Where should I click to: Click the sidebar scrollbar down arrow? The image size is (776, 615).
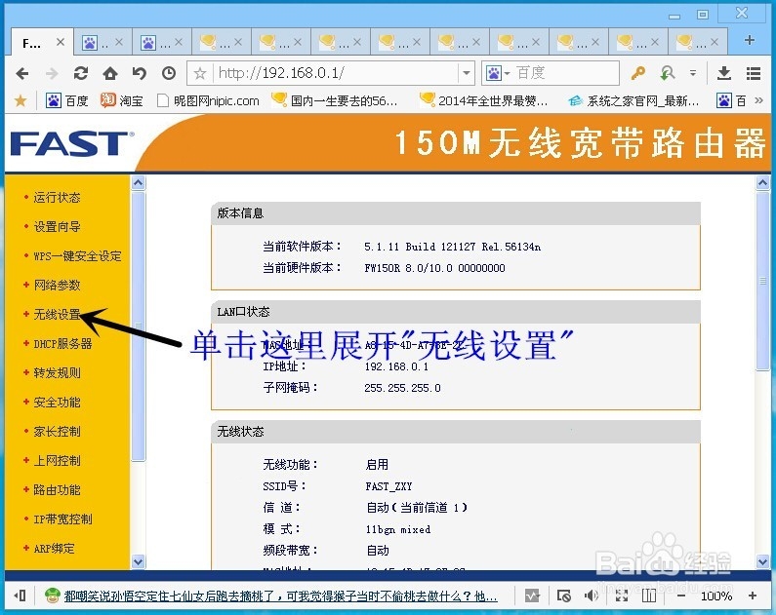point(139,561)
